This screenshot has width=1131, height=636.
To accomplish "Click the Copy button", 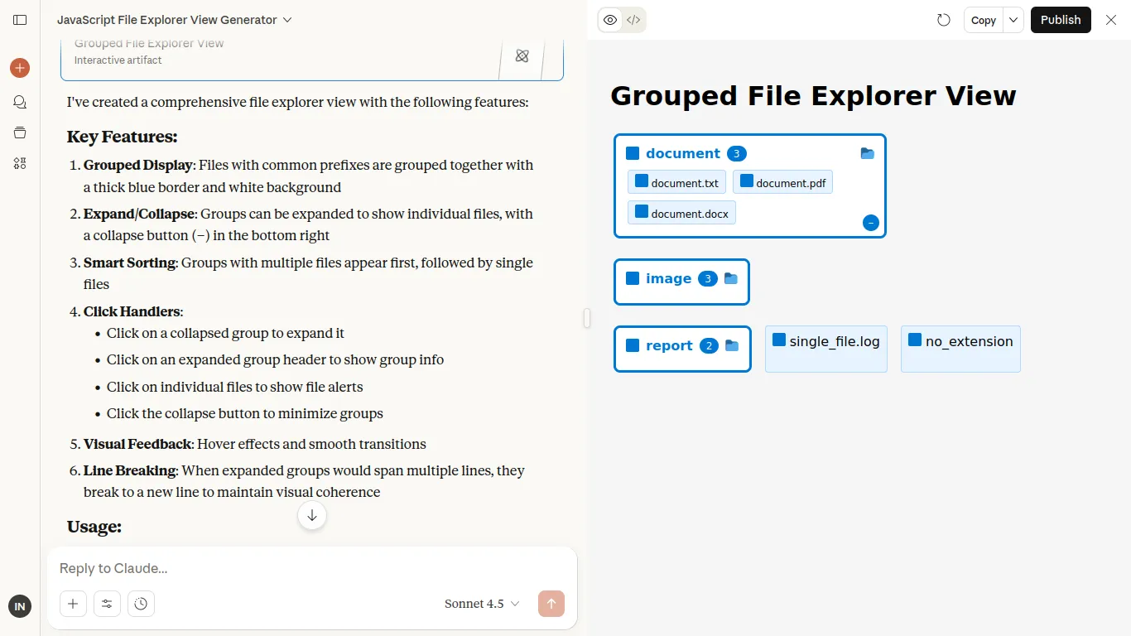I will (983, 20).
